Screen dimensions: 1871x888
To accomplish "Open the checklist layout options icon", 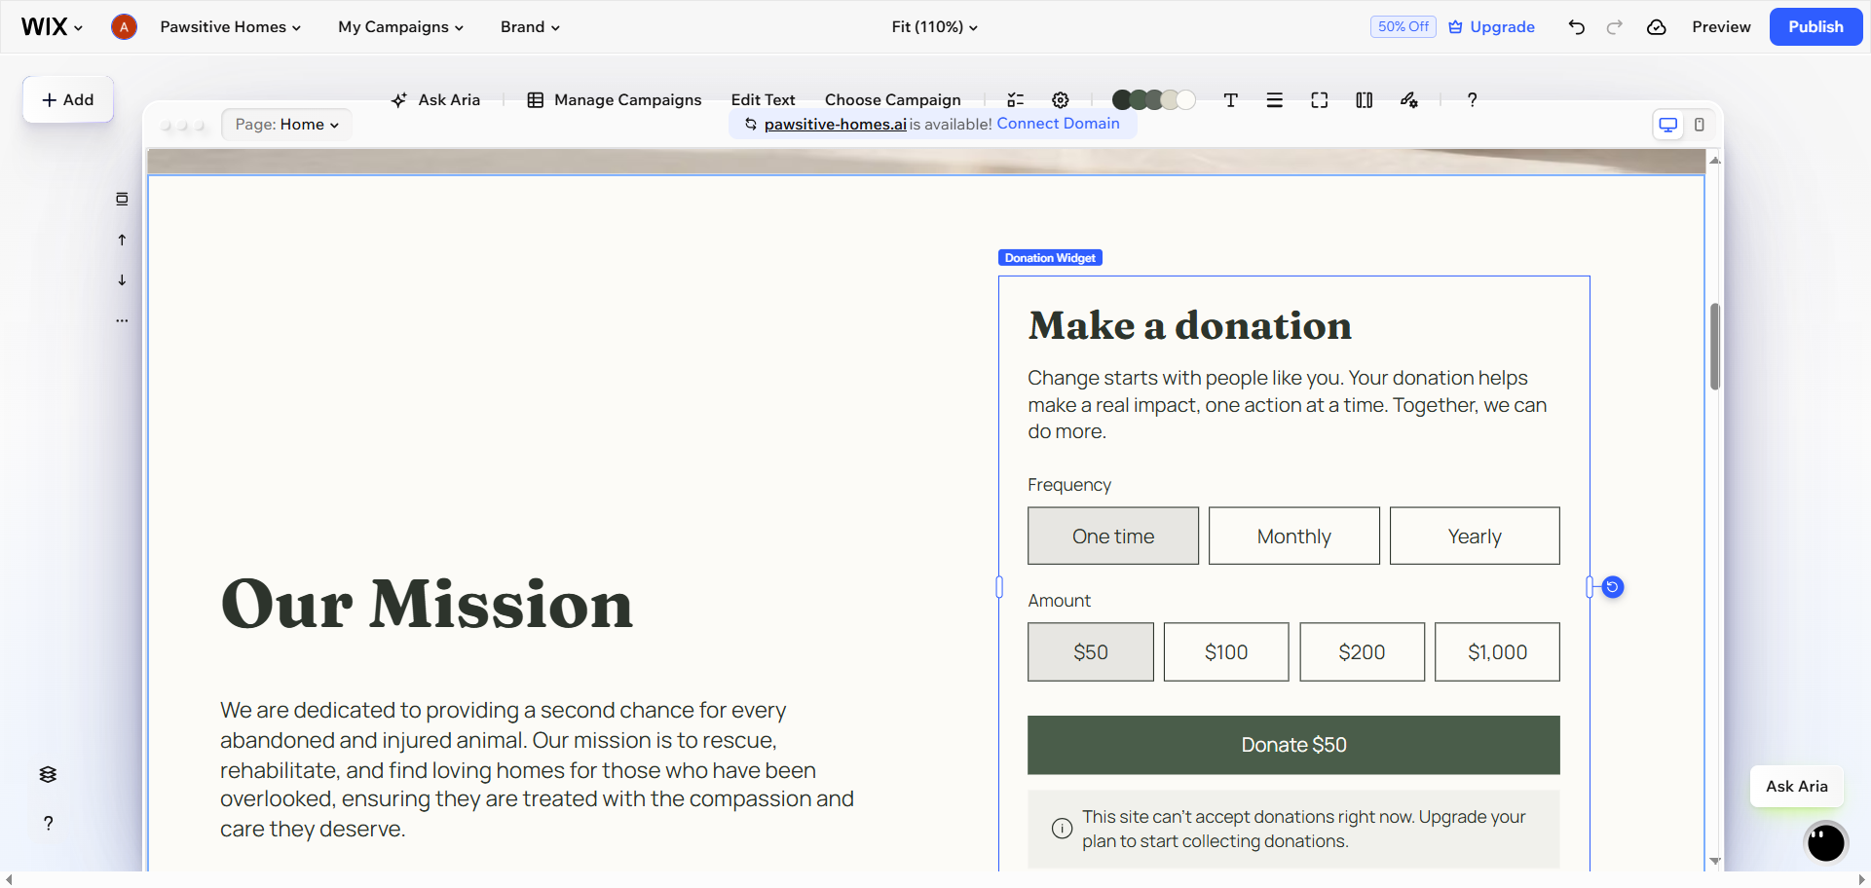I will 1016,99.
